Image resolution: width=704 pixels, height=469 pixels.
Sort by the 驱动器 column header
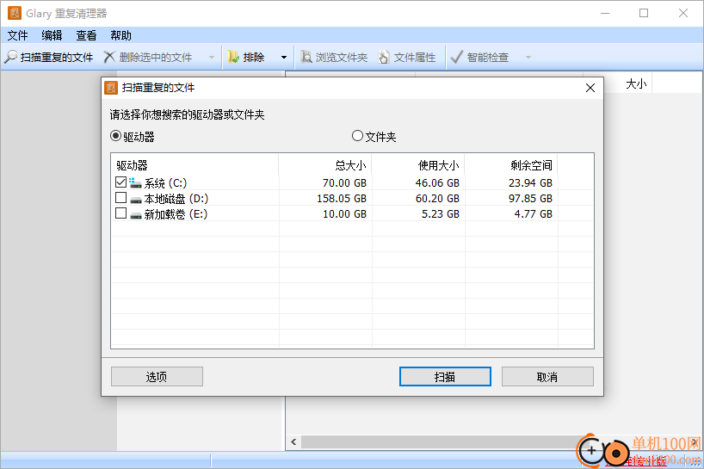195,165
